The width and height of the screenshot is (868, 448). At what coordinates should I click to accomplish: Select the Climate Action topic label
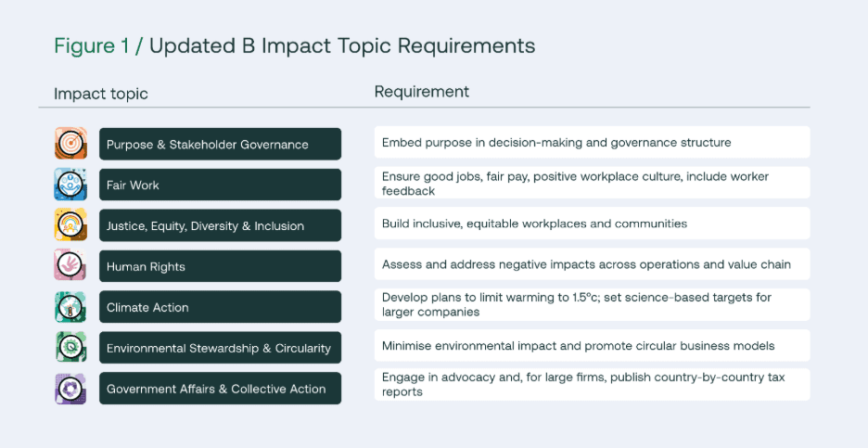pos(220,307)
